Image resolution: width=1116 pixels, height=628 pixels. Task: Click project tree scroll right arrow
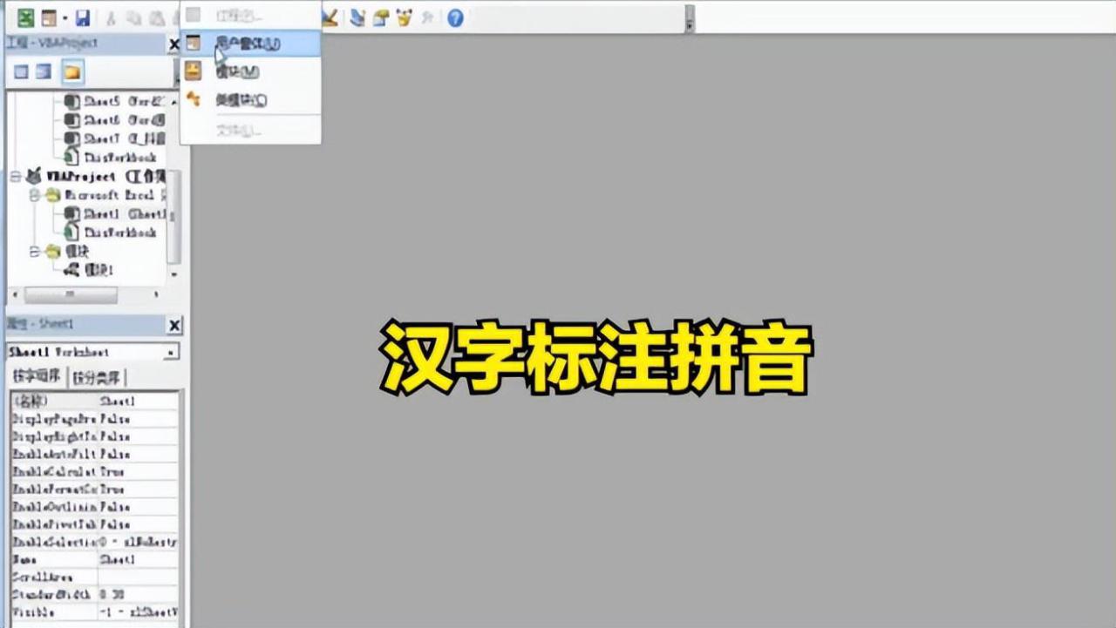[x=158, y=294]
